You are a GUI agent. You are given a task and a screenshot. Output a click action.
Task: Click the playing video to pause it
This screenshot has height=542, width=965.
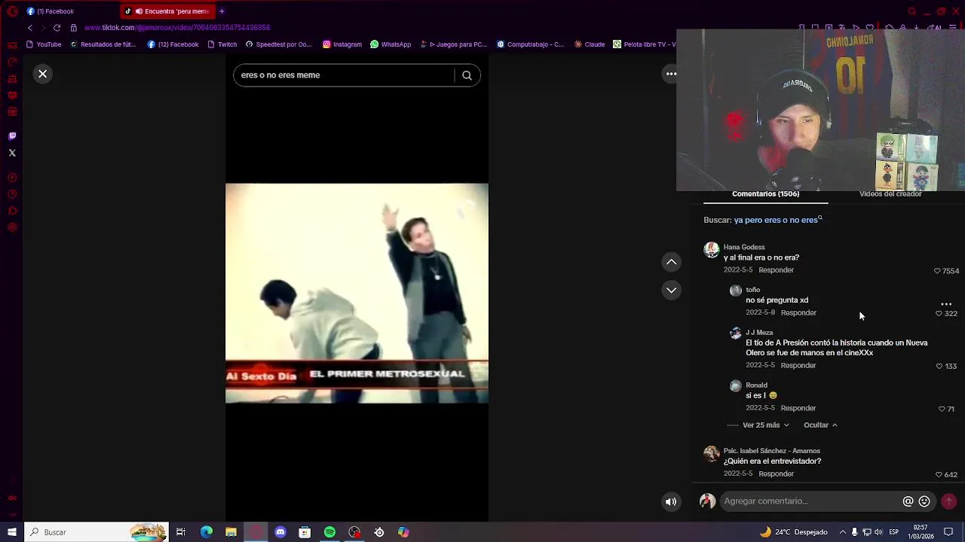(357, 294)
